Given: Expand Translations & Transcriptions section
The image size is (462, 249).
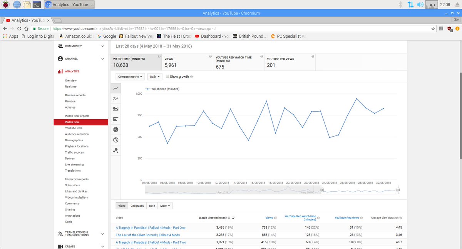Looking at the screenshot, I should (102, 234).
